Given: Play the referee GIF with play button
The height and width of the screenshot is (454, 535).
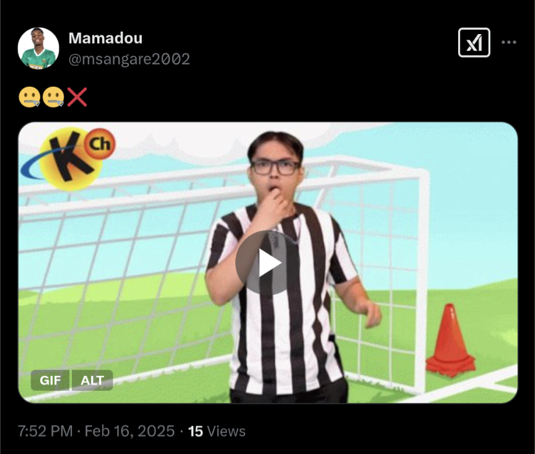Looking at the screenshot, I should tap(267, 263).
